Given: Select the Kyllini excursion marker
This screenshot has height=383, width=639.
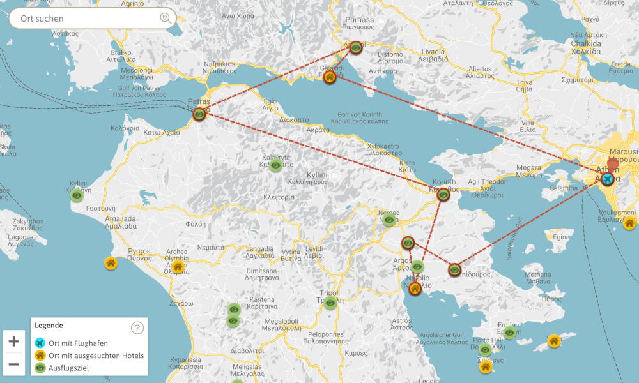Looking at the screenshot, I should click(x=77, y=195).
